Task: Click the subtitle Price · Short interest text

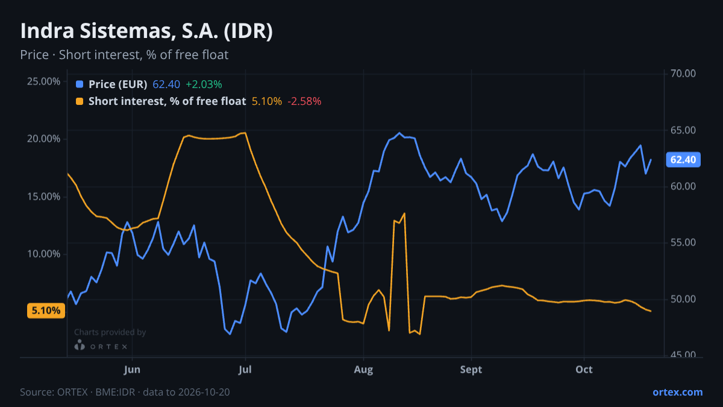Action: click(124, 55)
